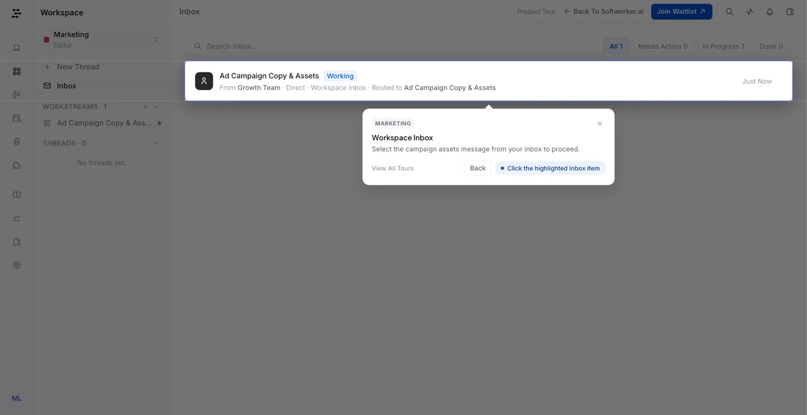Screen dimensions: 807x415
Task: Collapse the Workstreams section chevron
Action: [x=157, y=107]
